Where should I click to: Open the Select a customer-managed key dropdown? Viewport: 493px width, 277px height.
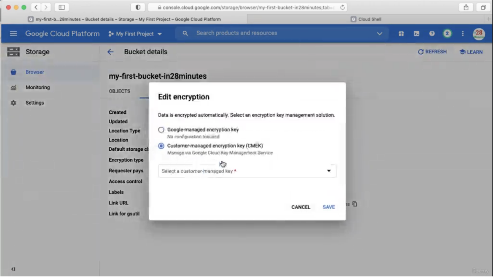(x=247, y=171)
